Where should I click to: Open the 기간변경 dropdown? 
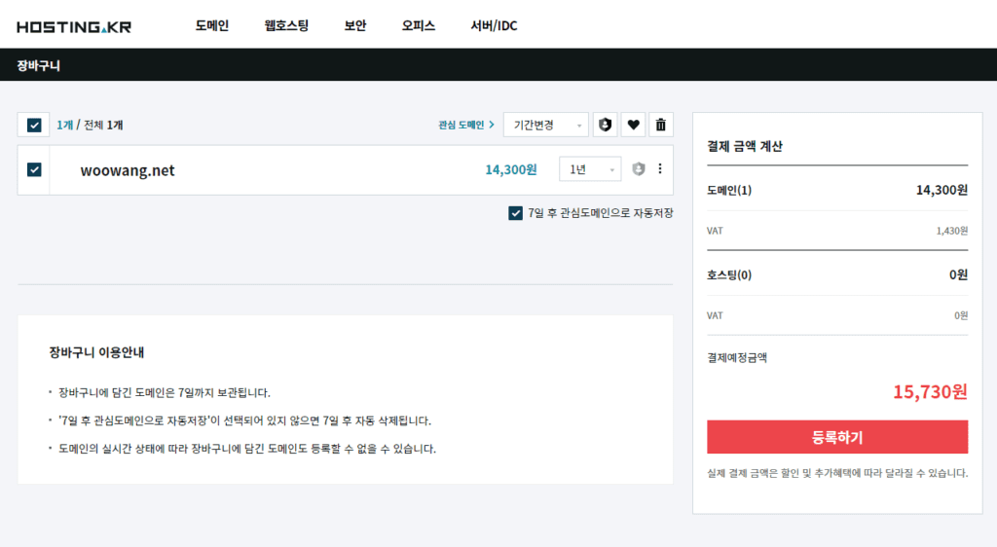click(545, 125)
